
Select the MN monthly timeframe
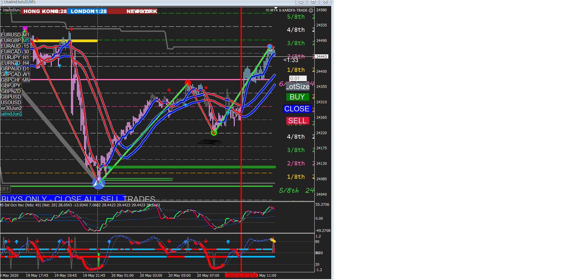[26, 80]
